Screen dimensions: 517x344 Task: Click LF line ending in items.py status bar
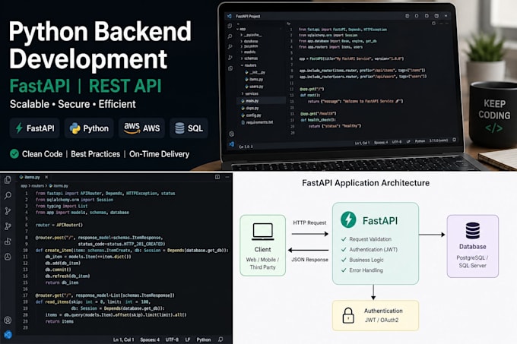coord(188,339)
